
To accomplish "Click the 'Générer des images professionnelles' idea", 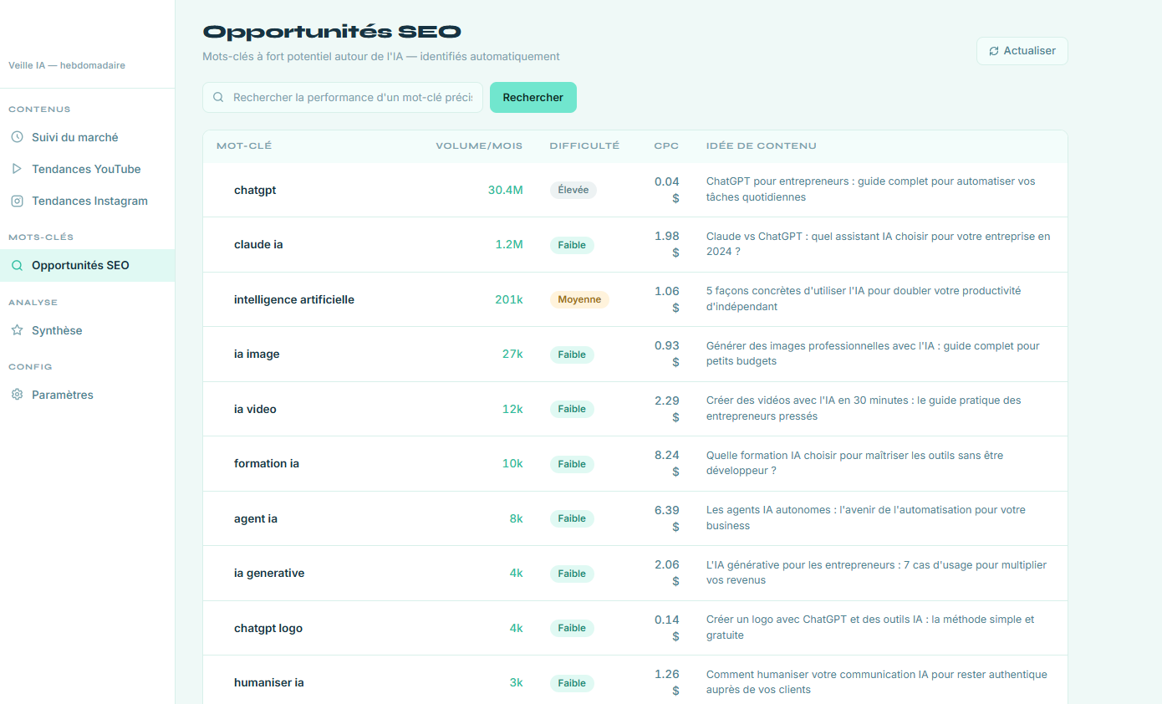I will 873,354.
